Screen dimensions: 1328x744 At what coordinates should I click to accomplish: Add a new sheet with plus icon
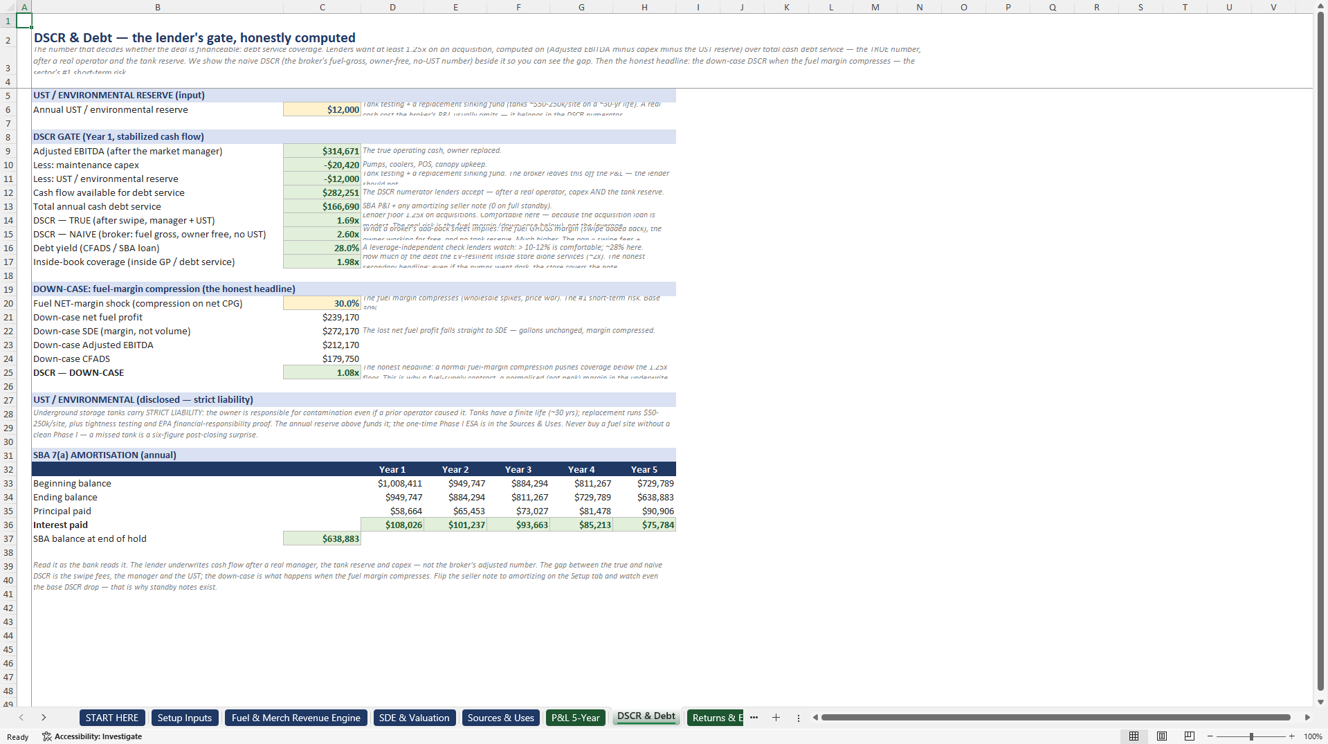pyautogui.click(x=776, y=718)
